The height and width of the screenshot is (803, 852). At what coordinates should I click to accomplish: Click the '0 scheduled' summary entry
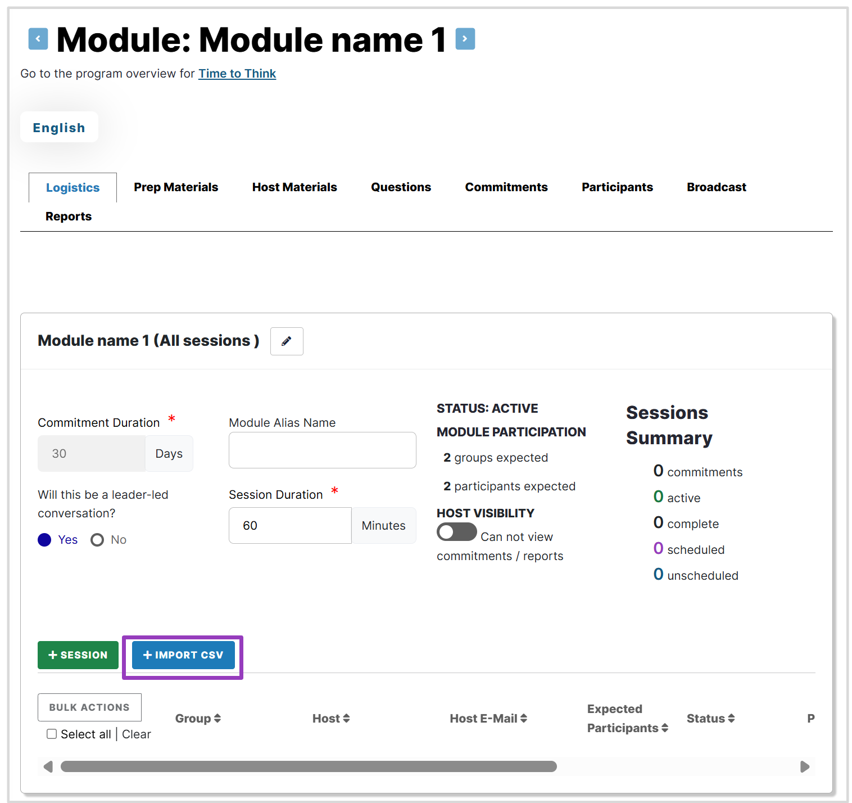(688, 549)
